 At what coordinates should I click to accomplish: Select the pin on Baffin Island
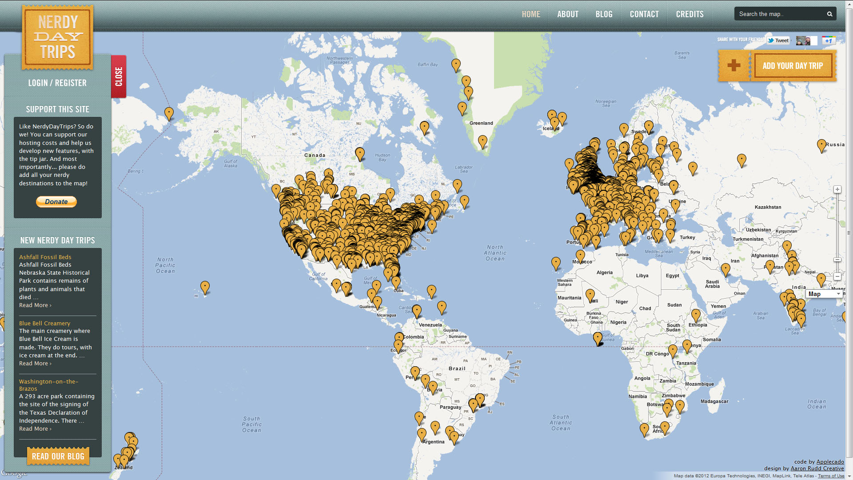[425, 128]
